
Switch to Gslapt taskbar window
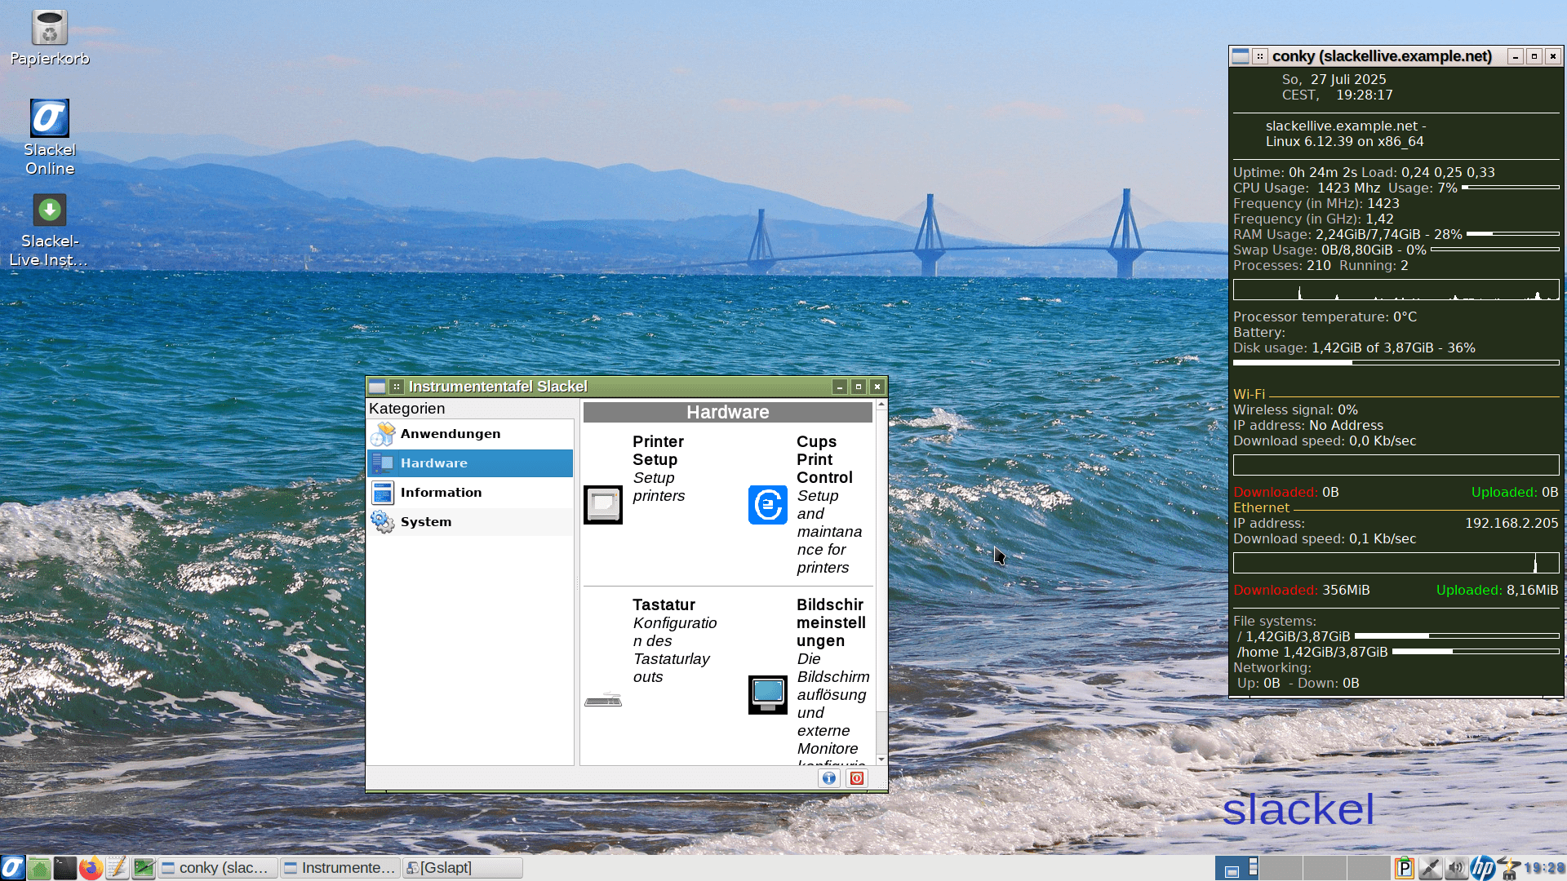[x=463, y=868]
